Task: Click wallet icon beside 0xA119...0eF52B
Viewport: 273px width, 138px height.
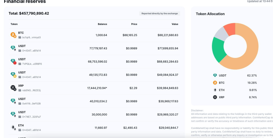Action: pos(20,104)
